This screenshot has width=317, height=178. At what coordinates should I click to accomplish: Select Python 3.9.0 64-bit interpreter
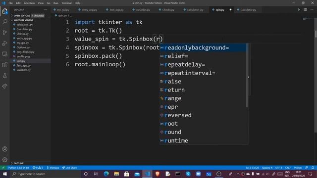pos(19,168)
